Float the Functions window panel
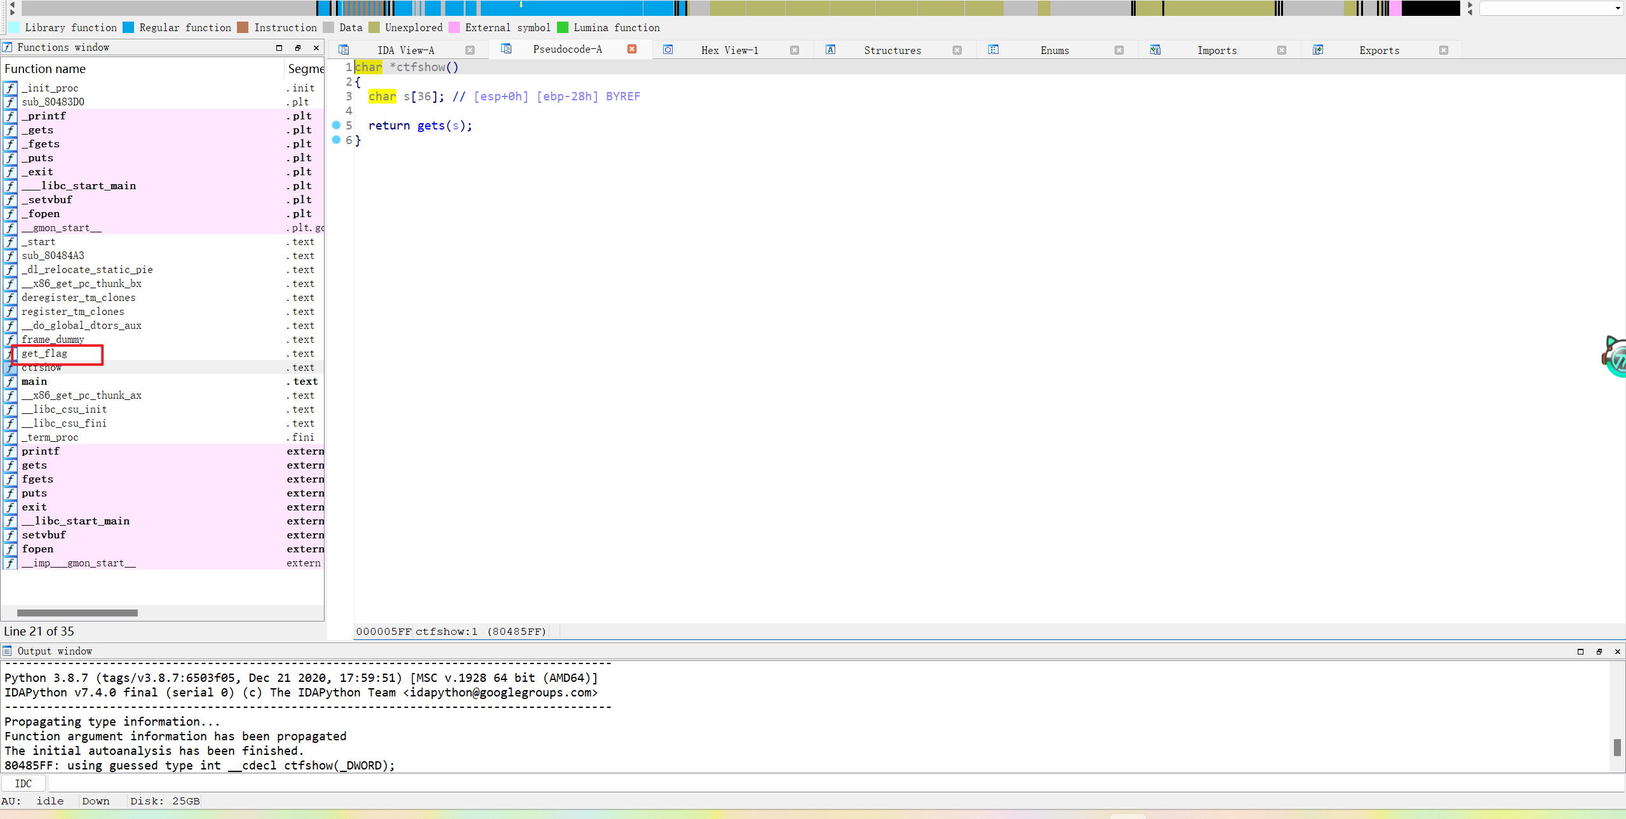Screen dimensions: 1626x819 coord(297,48)
